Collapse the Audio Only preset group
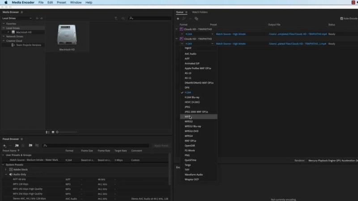 coord(6,174)
